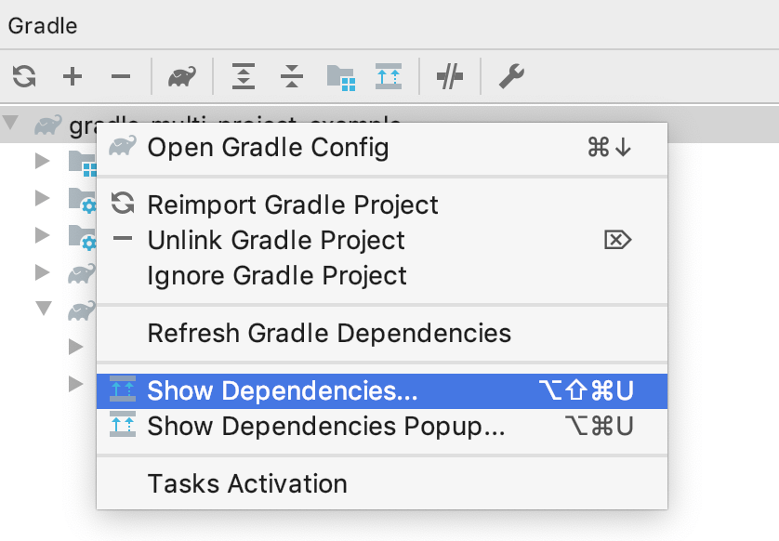
Task: Click the plus icon to attach Gradle project
Action: (72, 76)
